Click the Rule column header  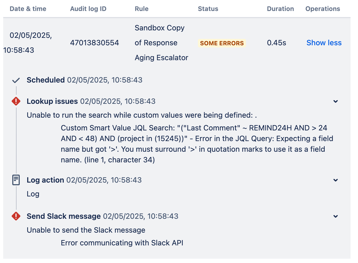142,9
